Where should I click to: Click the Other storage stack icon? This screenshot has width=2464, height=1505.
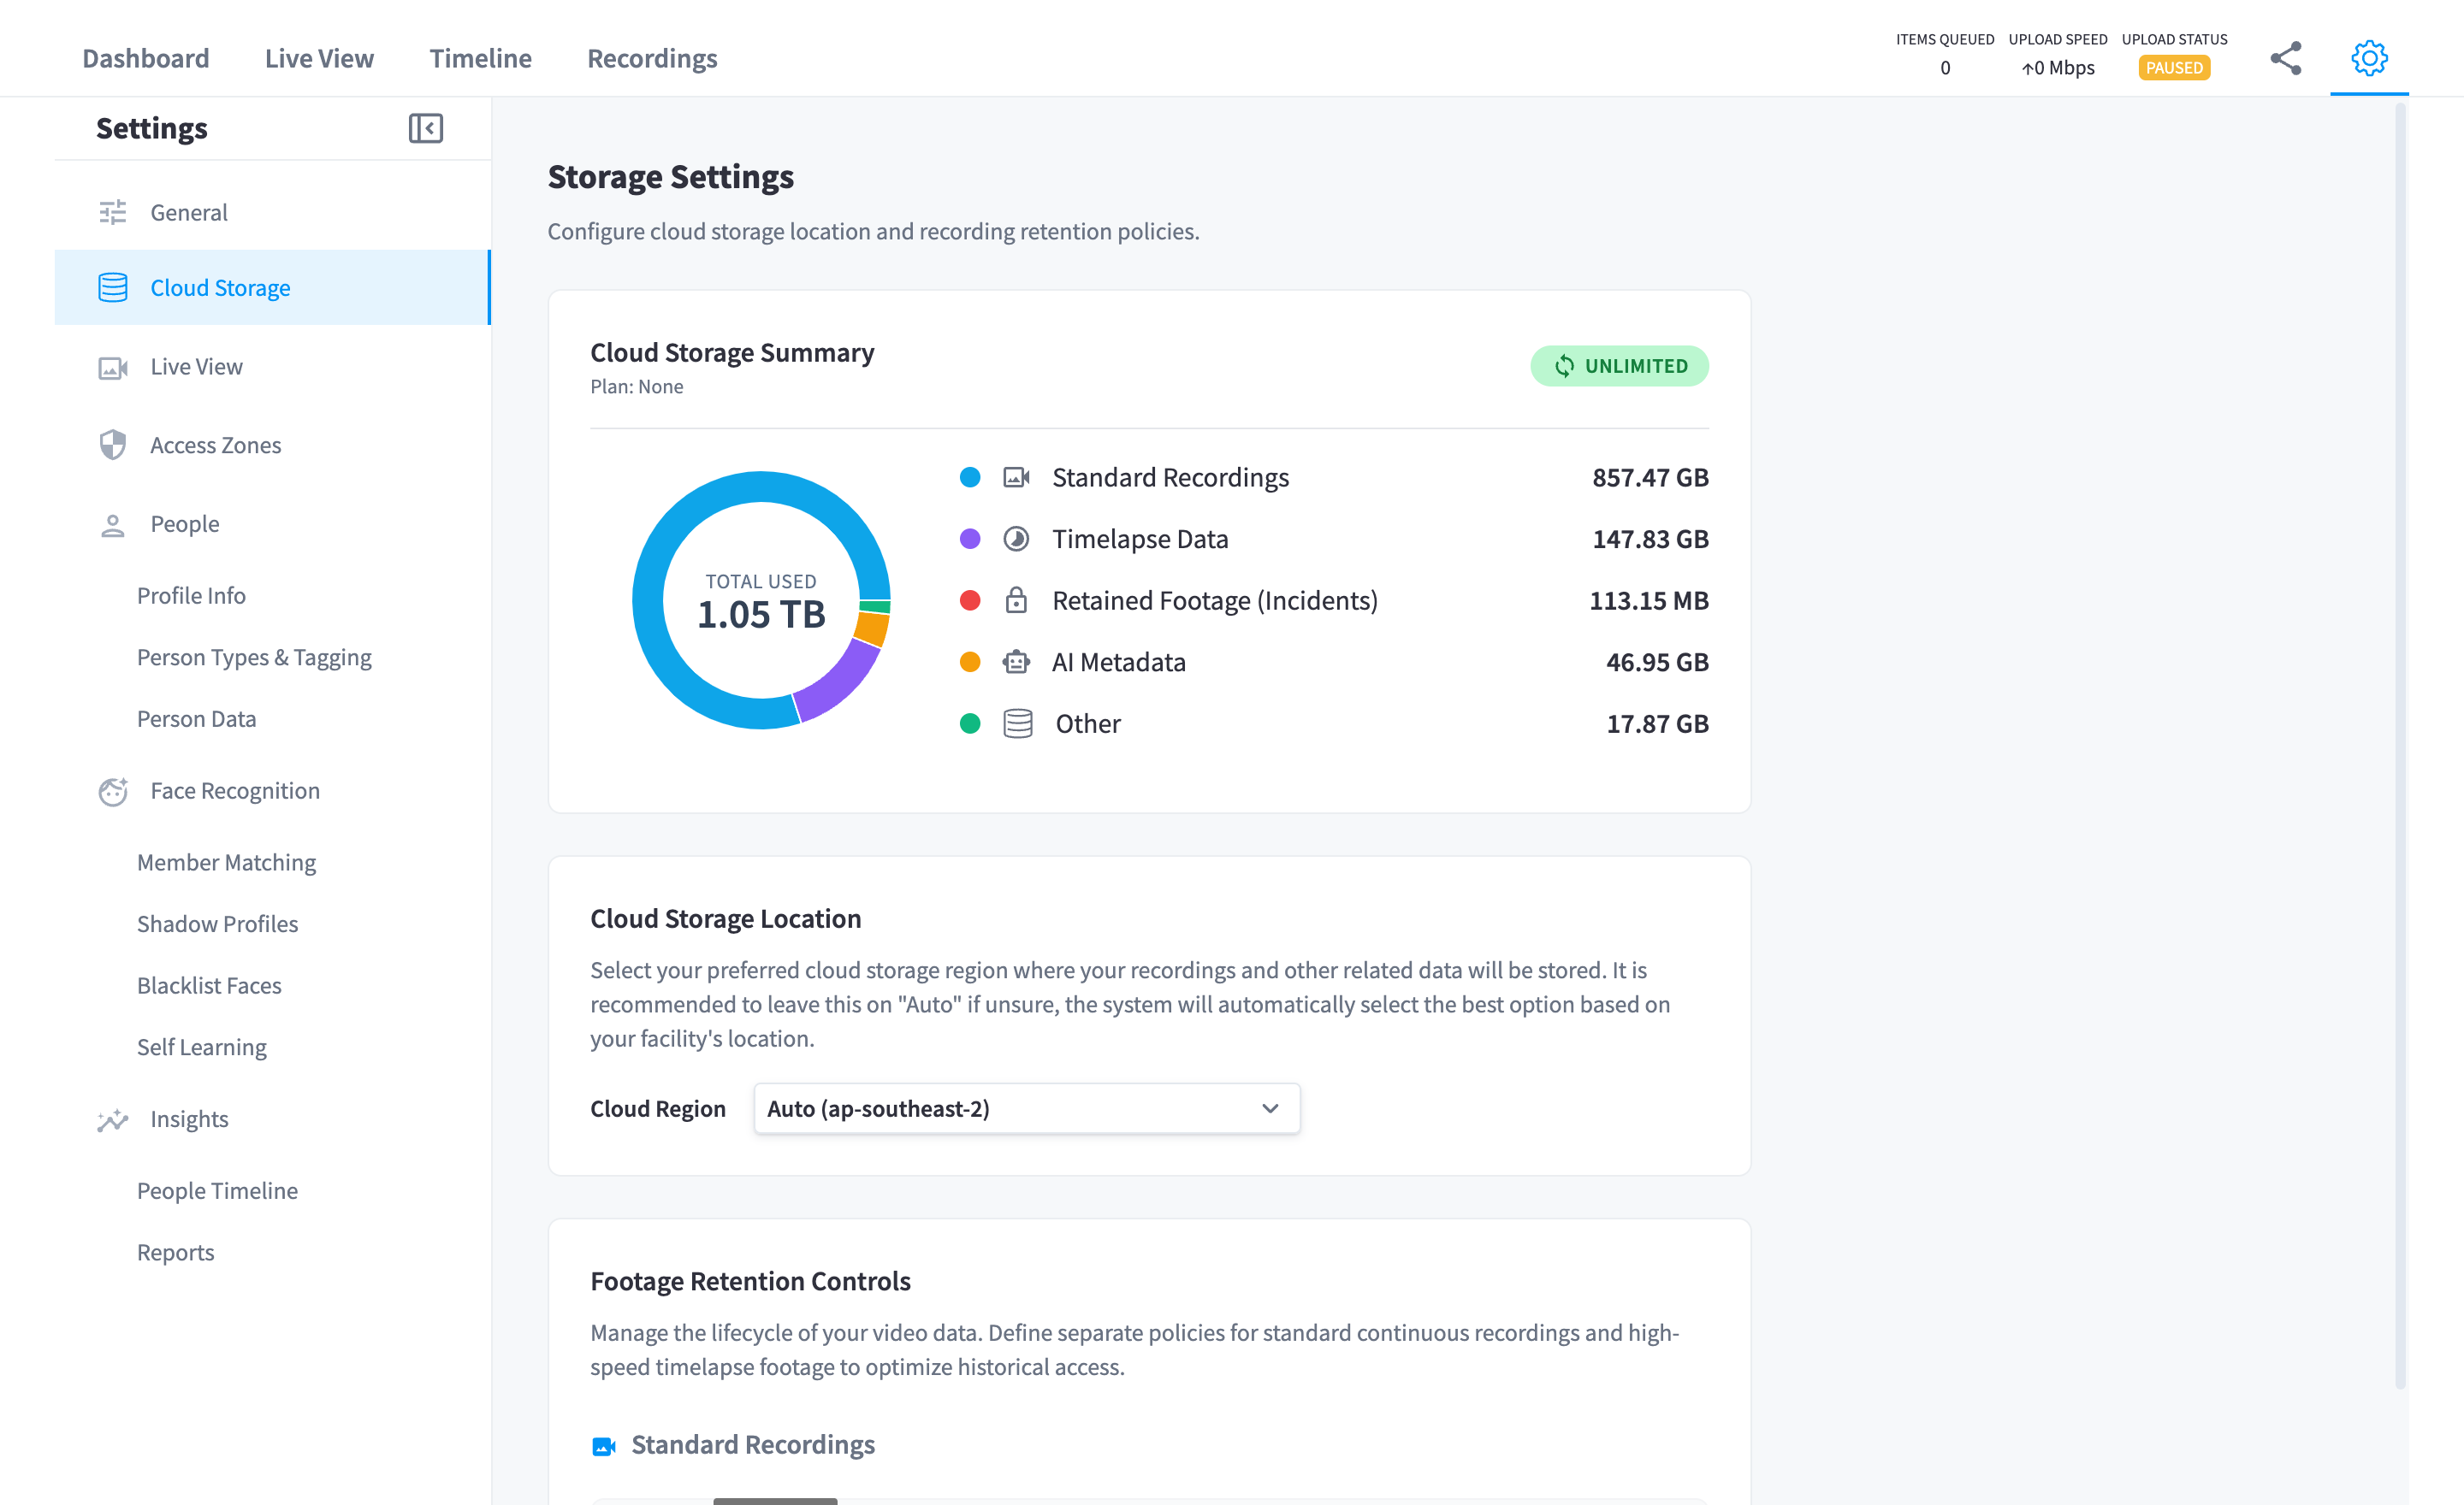click(x=1017, y=723)
